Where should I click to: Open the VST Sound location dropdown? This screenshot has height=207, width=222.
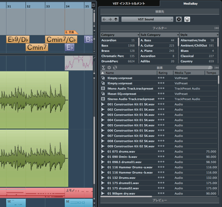point(147,19)
